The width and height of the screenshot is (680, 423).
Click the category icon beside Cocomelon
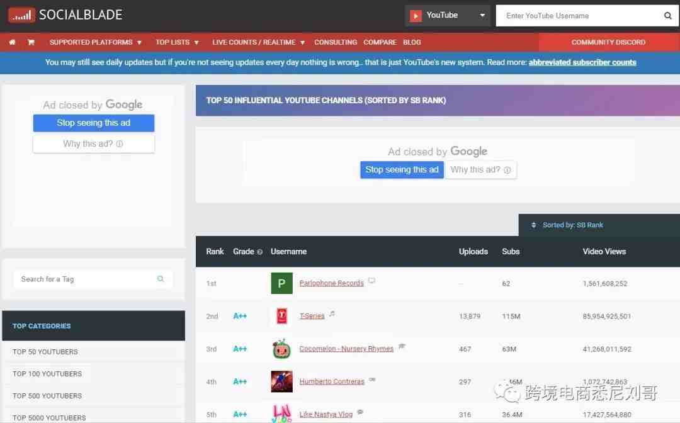[402, 346]
